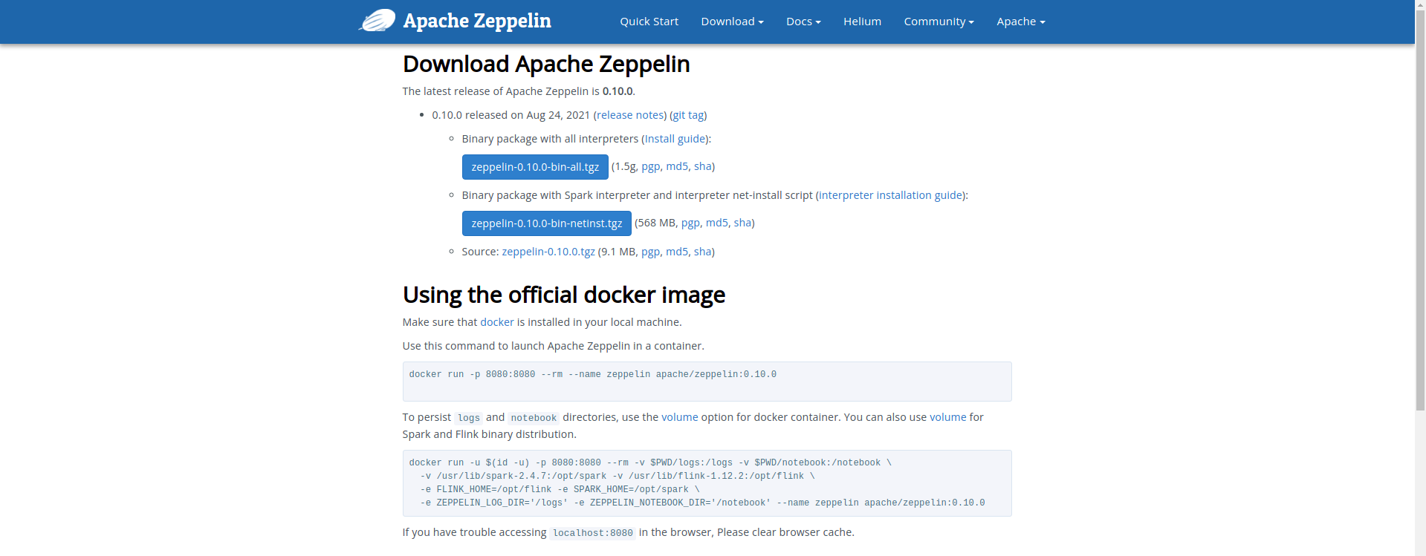Viewport: 1426px width, 556px height.
Task: Expand the Apache dropdown menu
Action: tap(1020, 22)
